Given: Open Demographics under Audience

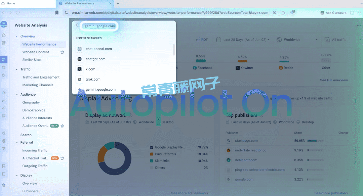Looking at the screenshot, I should tap(34, 110).
